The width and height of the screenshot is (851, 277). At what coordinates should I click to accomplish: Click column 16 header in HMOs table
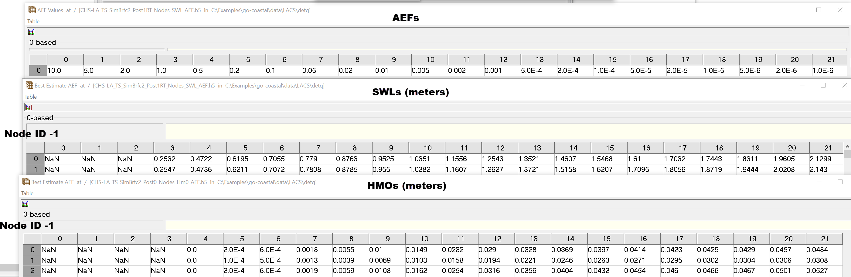642,239
